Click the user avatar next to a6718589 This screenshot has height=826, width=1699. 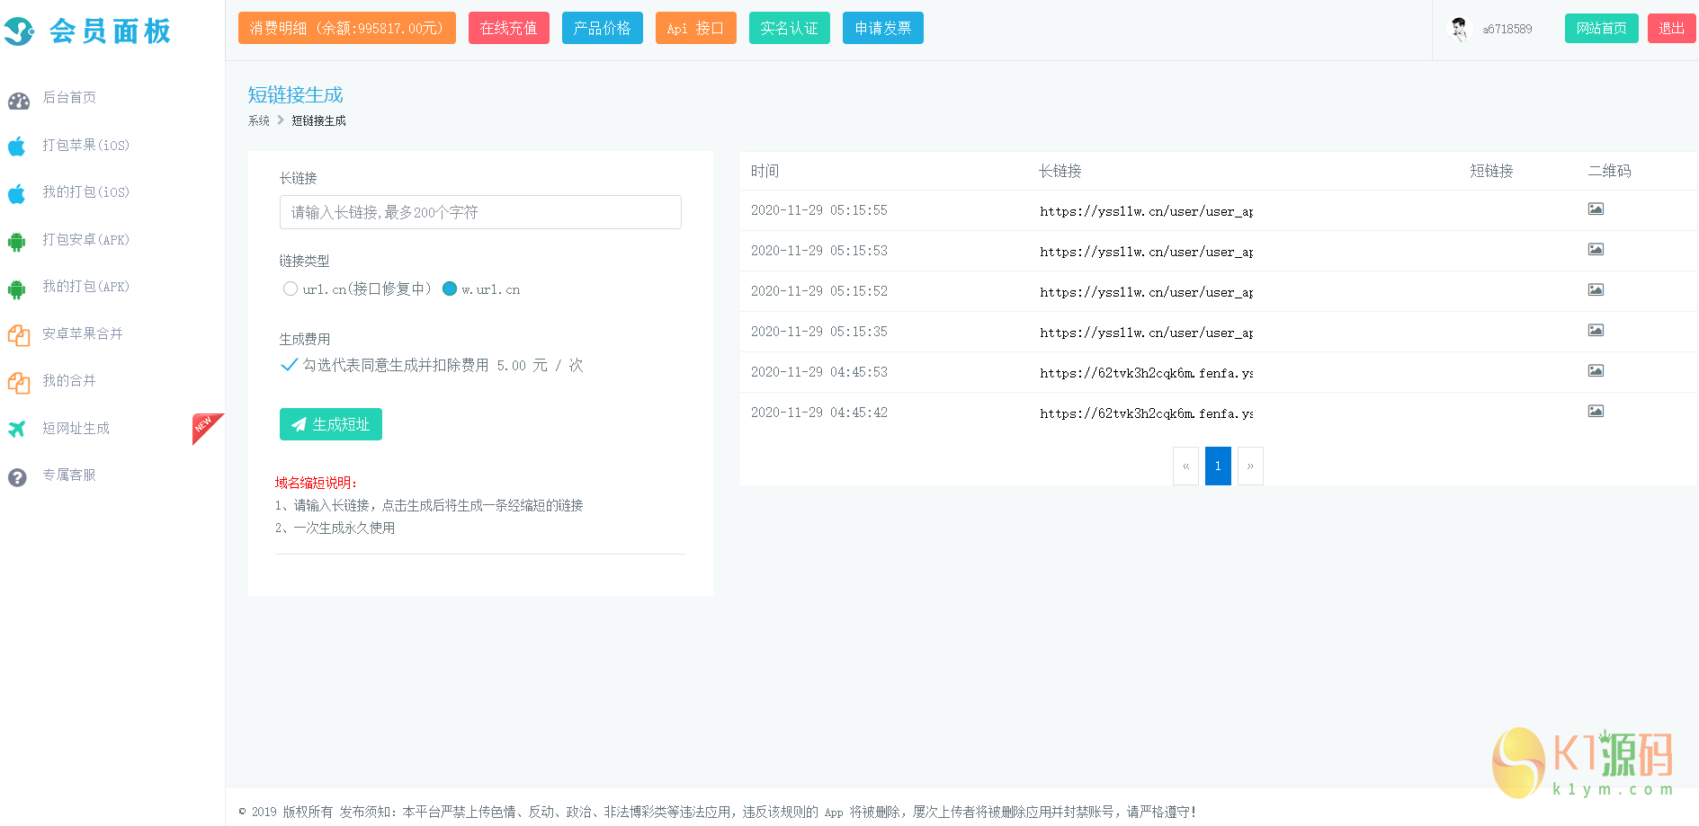[x=1458, y=29]
